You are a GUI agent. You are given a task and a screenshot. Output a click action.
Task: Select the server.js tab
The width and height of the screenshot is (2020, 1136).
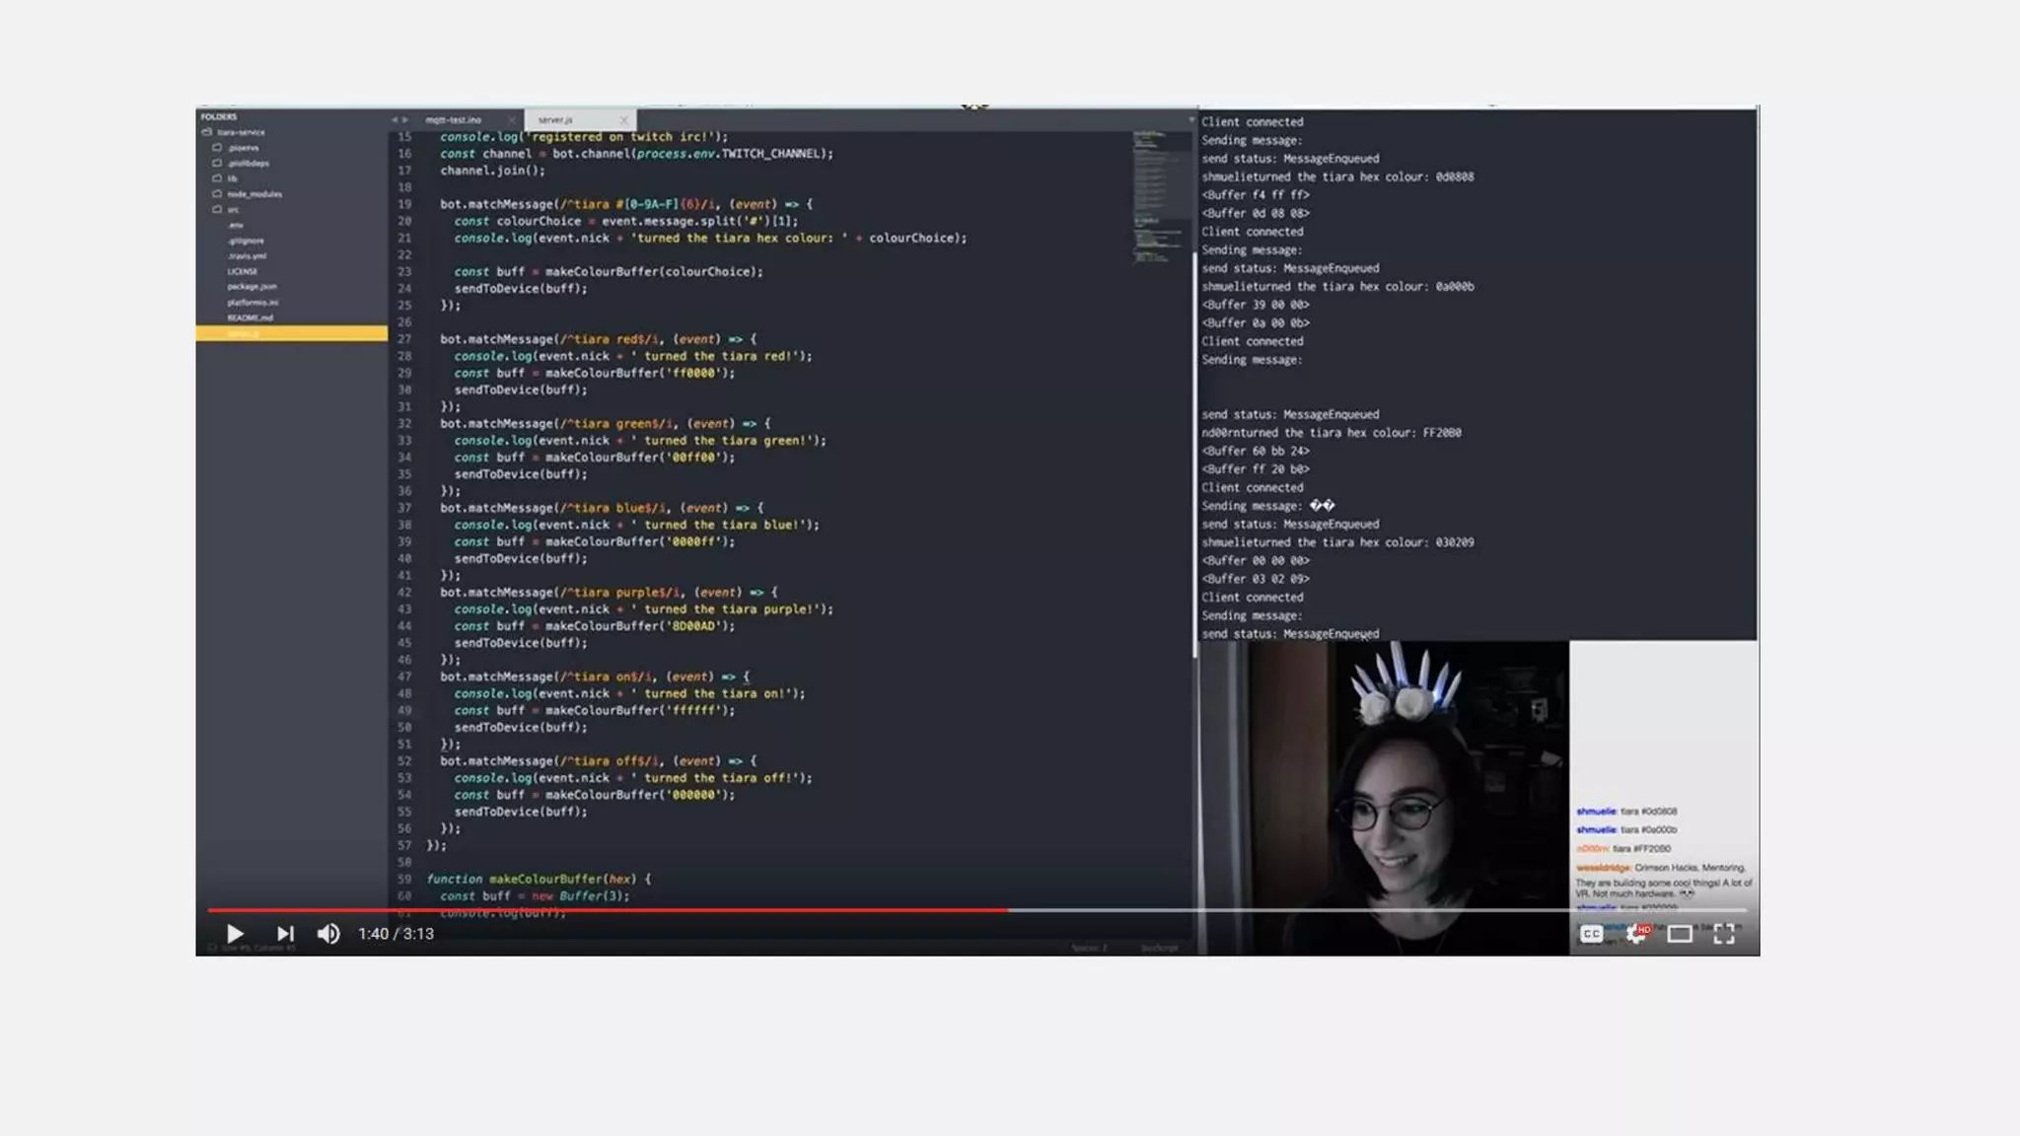coord(555,120)
